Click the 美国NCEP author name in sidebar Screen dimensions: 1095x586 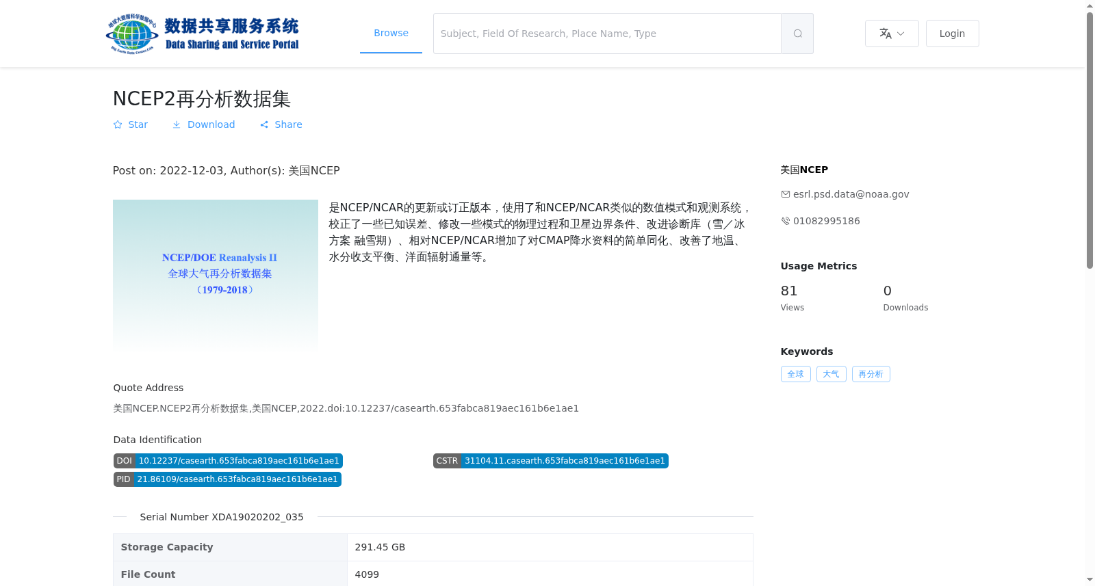[x=804, y=170]
